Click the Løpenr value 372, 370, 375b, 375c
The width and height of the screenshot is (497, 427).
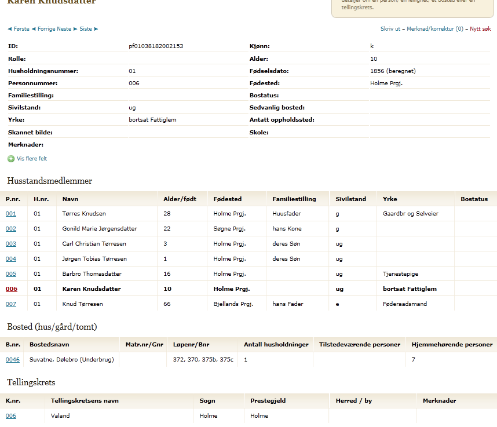203,359
